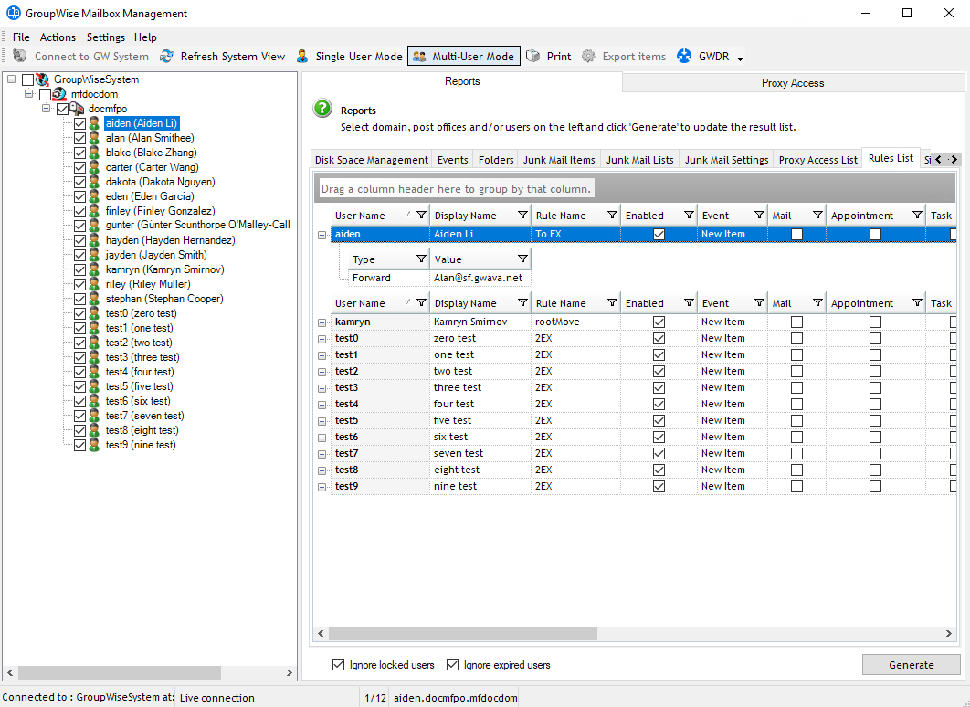The image size is (970, 707).
Task: Switch to Single User Mode
Action: [x=302, y=56]
